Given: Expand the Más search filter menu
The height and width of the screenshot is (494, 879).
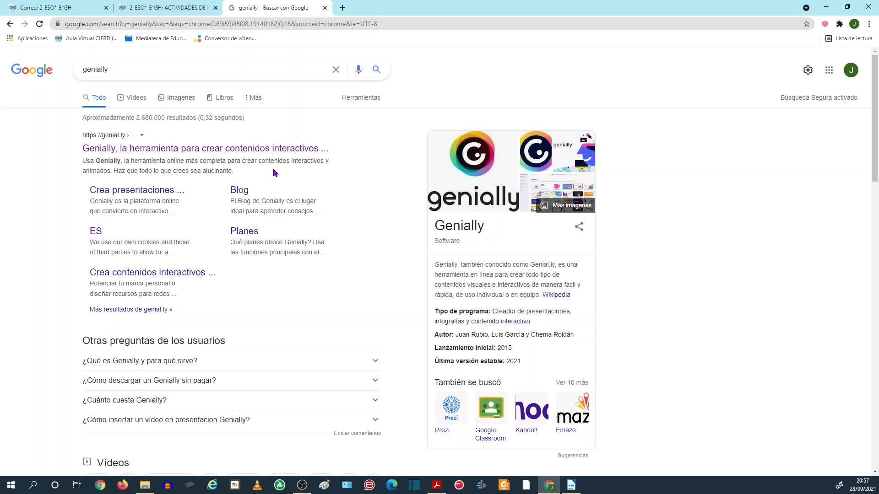Looking at the screenshot, I should click(x=253, y=97).
